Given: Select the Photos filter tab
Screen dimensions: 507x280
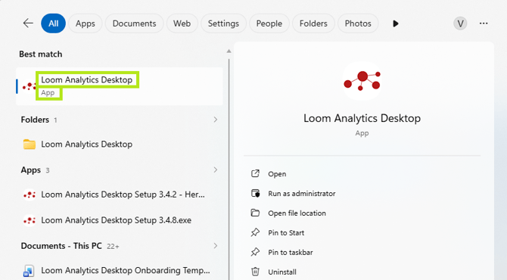Looking at the screenshot, I should point(358,23).
